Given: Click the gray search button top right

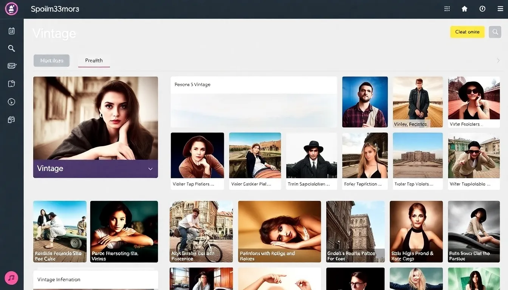Looking at the screenshot, I should pyautogui.click(x=495, y=32).
